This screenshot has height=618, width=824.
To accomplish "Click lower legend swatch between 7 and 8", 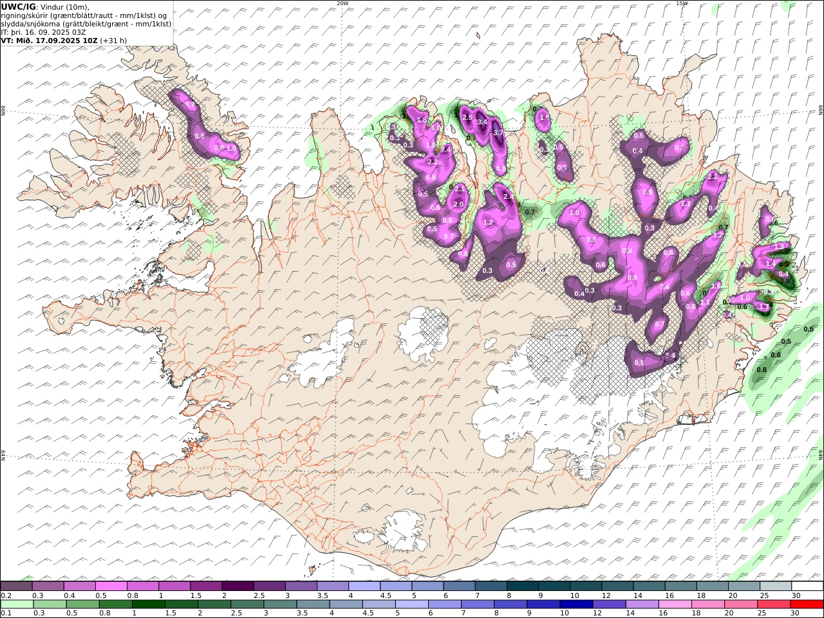I will (x=478, y=604).
